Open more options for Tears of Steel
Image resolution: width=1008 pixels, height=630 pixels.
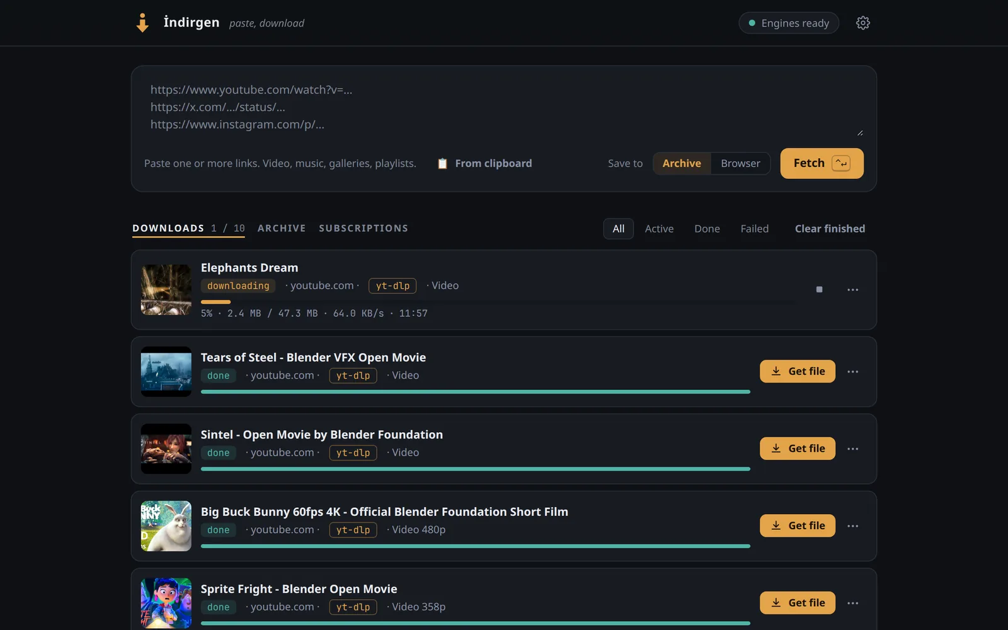coord(852,372)
